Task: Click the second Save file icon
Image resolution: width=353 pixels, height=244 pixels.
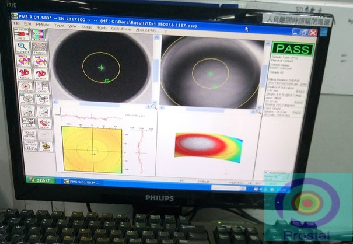Action: click(x=44, y=111)
